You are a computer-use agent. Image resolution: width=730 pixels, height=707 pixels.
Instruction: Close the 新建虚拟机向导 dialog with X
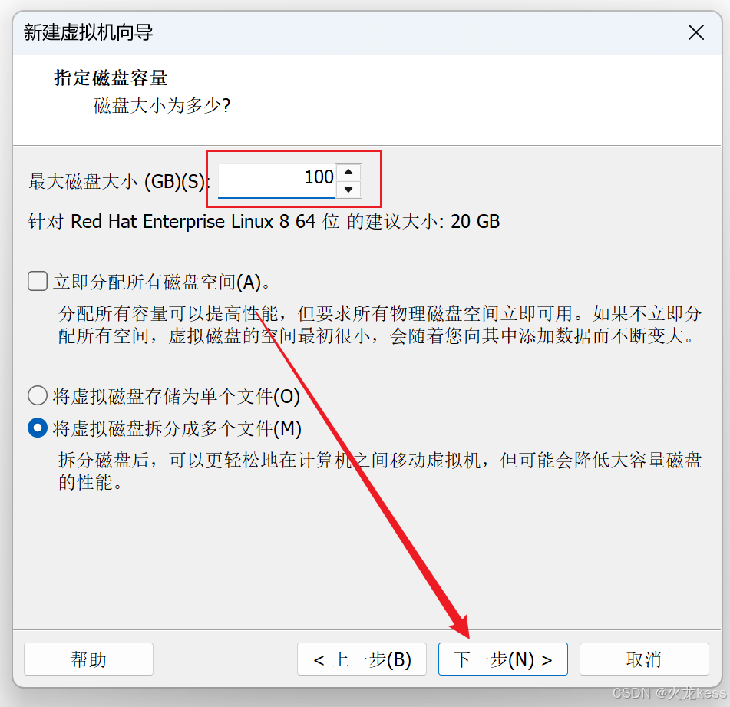(695, 32)
